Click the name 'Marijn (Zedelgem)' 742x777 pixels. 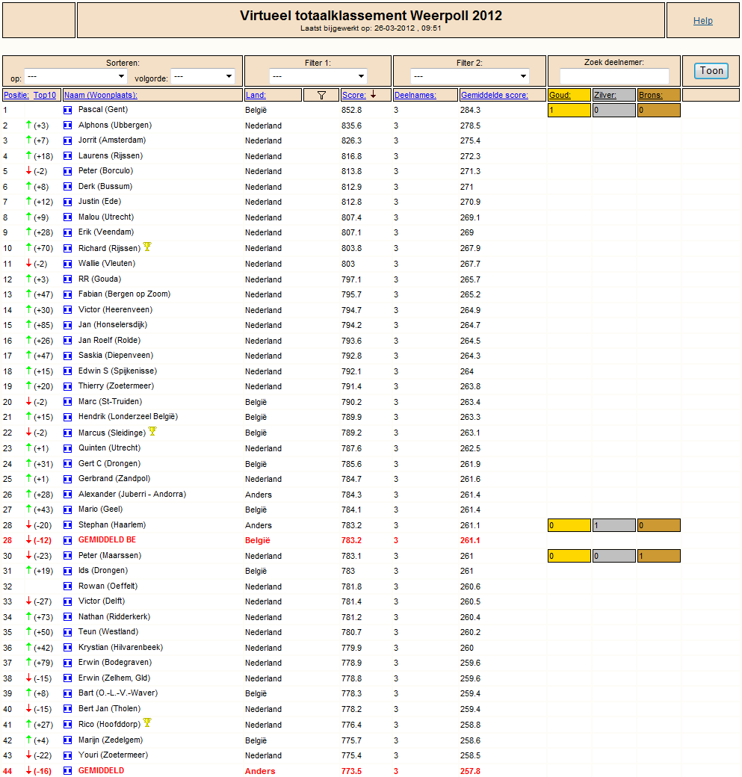click(111, 740)
